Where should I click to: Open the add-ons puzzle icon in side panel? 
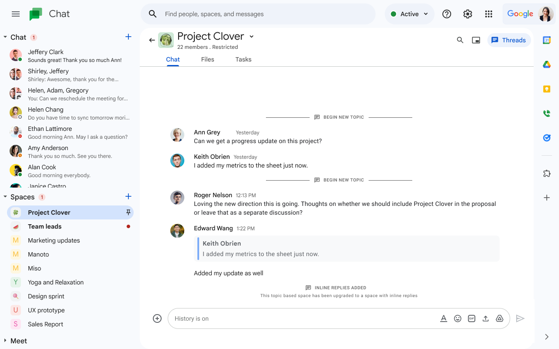(x=546, y=174)
